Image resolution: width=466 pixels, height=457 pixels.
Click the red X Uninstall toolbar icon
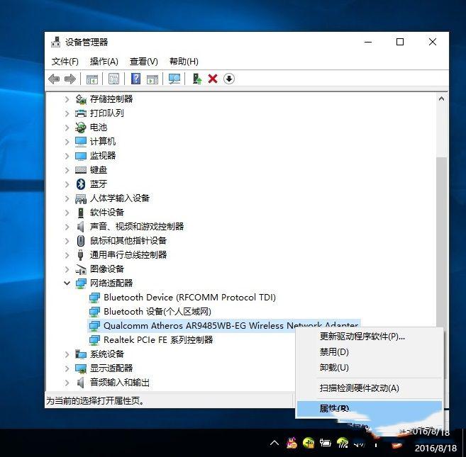coord(213,79)
